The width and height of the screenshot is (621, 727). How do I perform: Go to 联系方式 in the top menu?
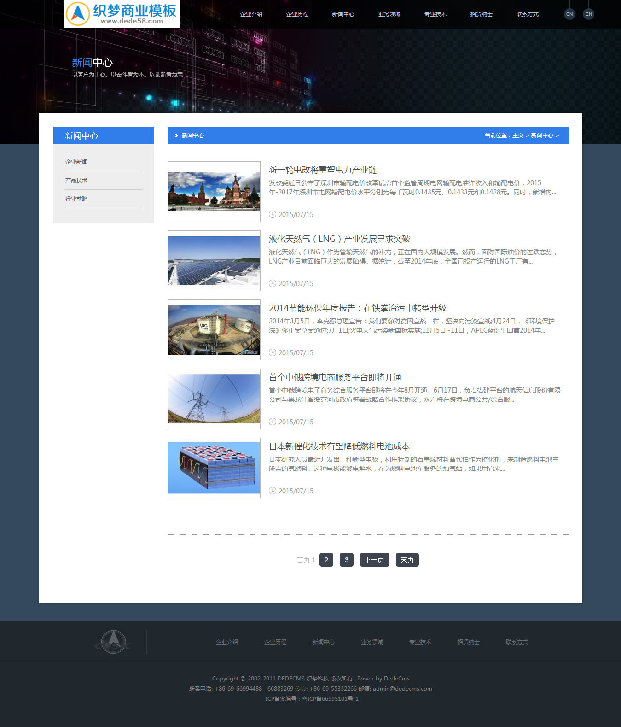(528, 14)
